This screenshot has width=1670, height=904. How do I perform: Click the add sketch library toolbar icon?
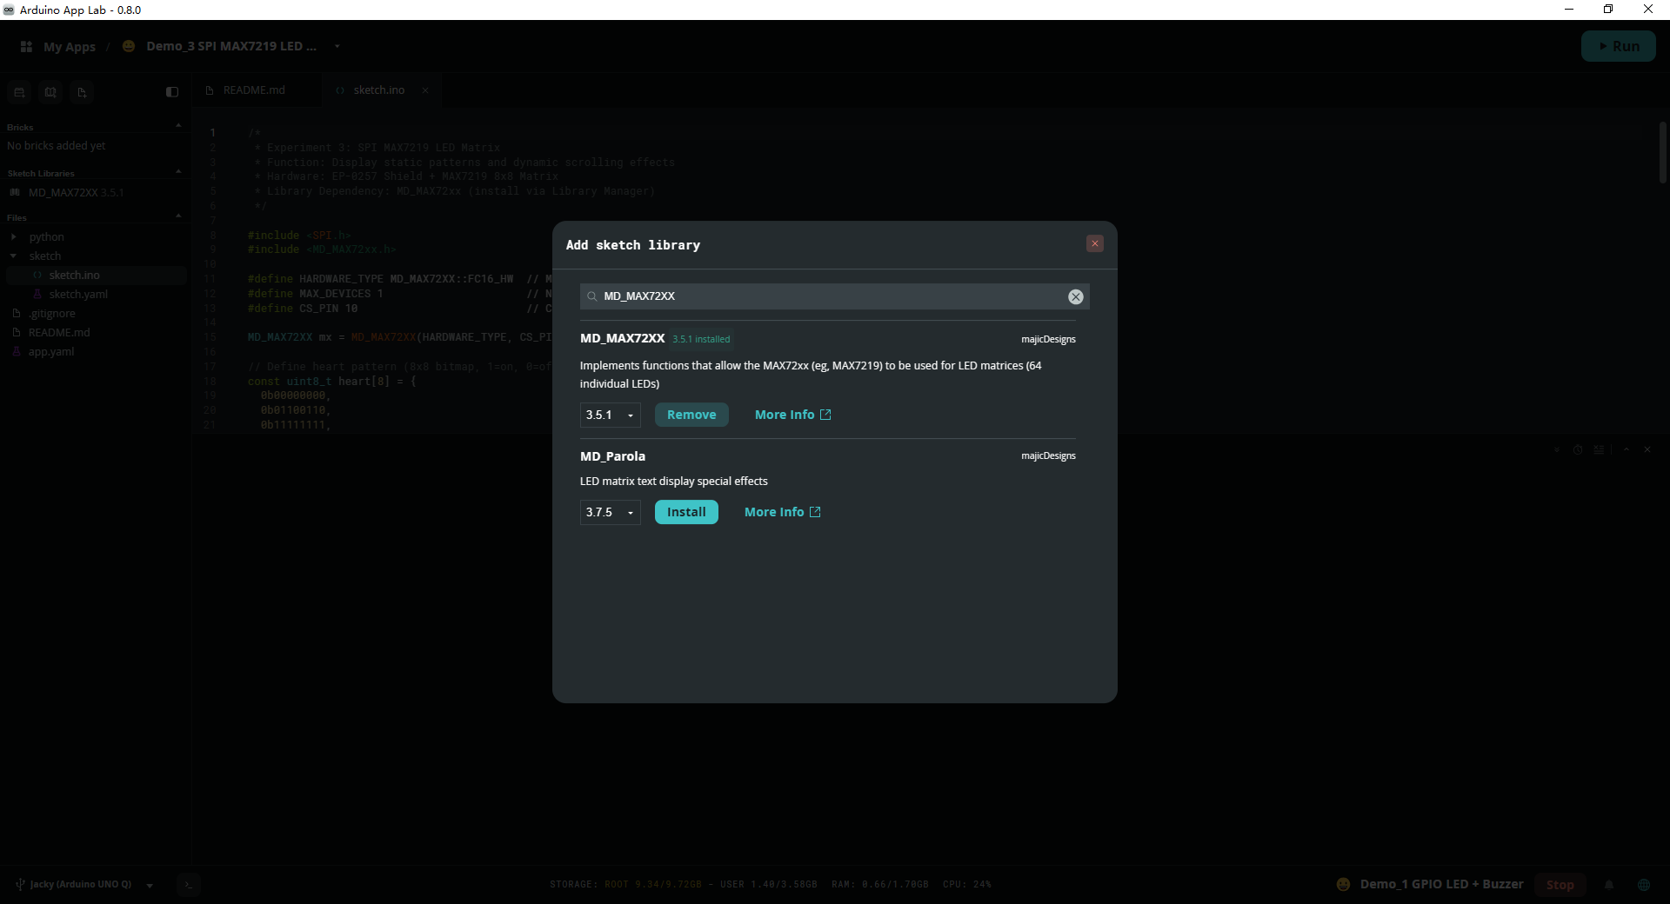50,92
